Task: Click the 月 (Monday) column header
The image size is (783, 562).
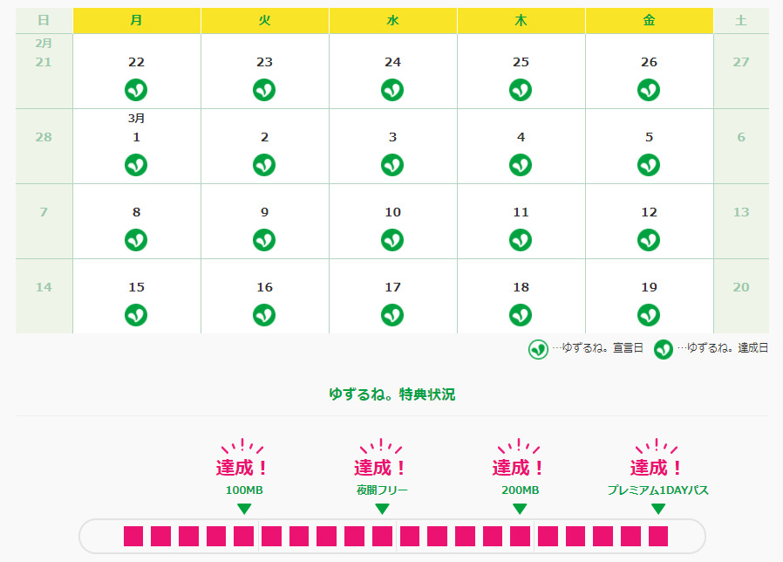Action: [136, 20]
